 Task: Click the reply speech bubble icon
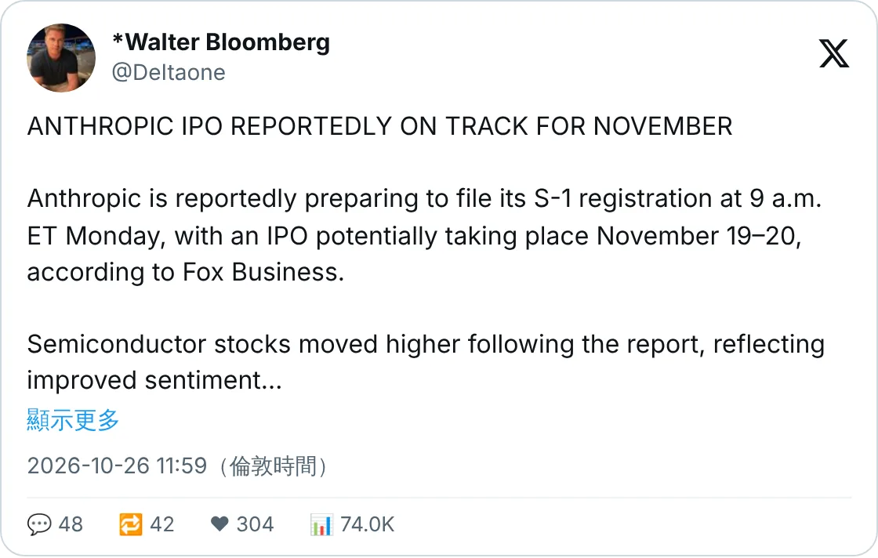[x=39, y=524]
